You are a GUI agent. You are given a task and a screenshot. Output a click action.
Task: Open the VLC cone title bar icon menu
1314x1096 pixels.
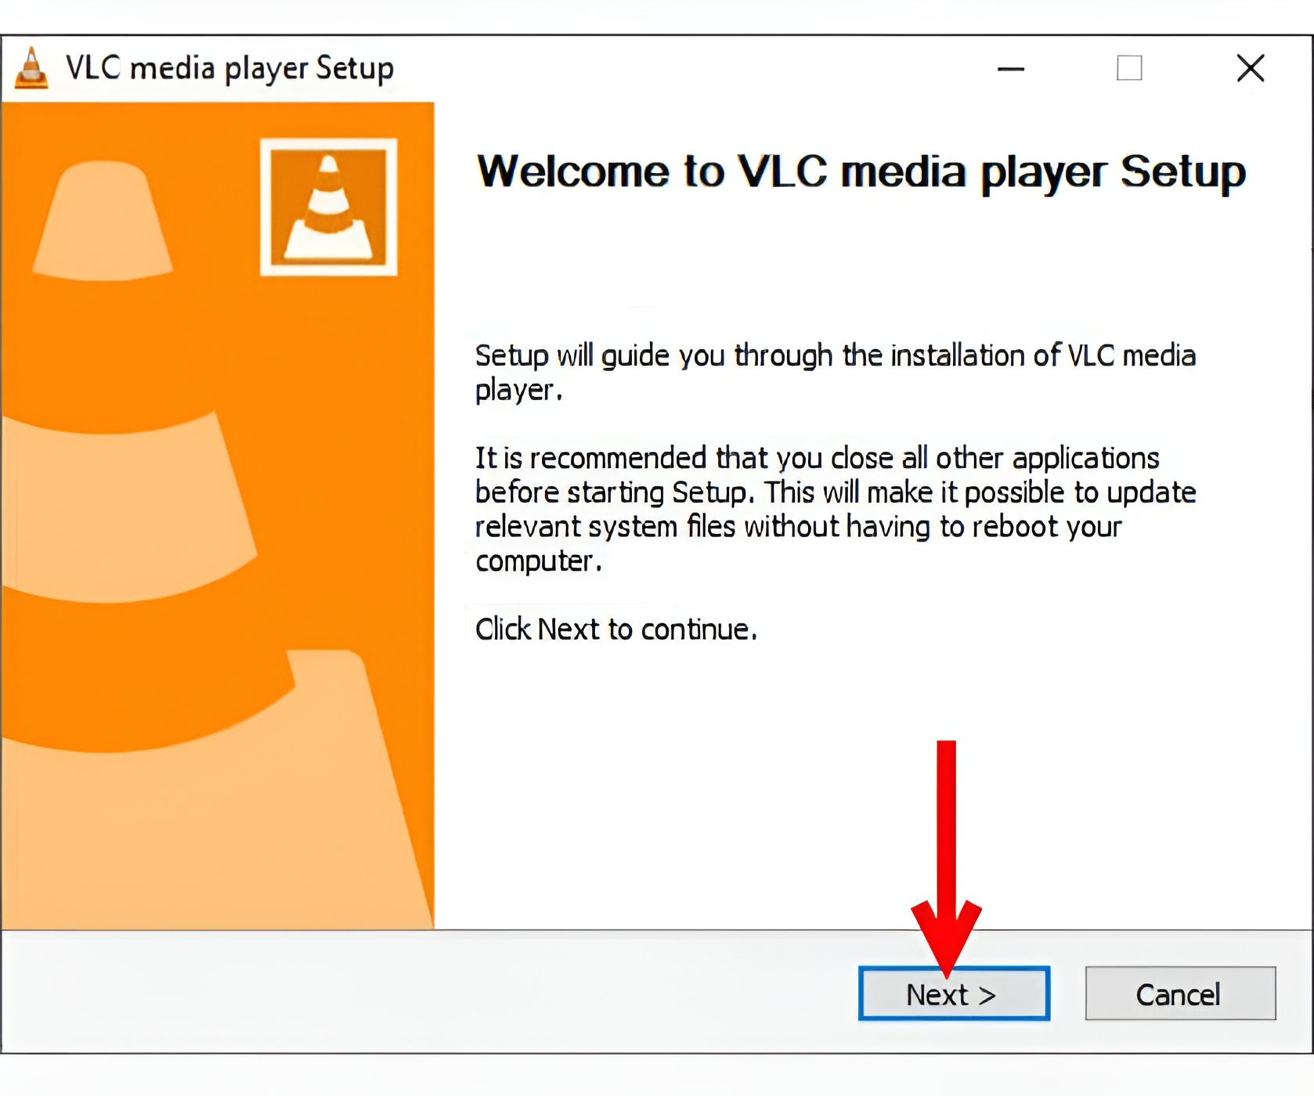[31, 68]
